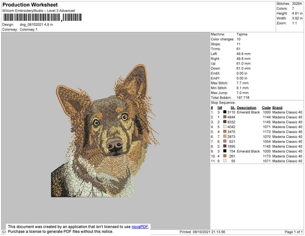This screenshot has height=236, width=305.
Task: Click the 'Brand' column header
Action: tap(277, 108)
